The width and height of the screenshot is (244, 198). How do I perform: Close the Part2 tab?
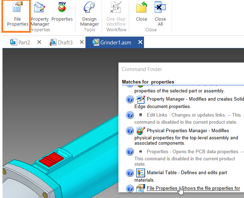pyautogui.click(x=39, y=42)
